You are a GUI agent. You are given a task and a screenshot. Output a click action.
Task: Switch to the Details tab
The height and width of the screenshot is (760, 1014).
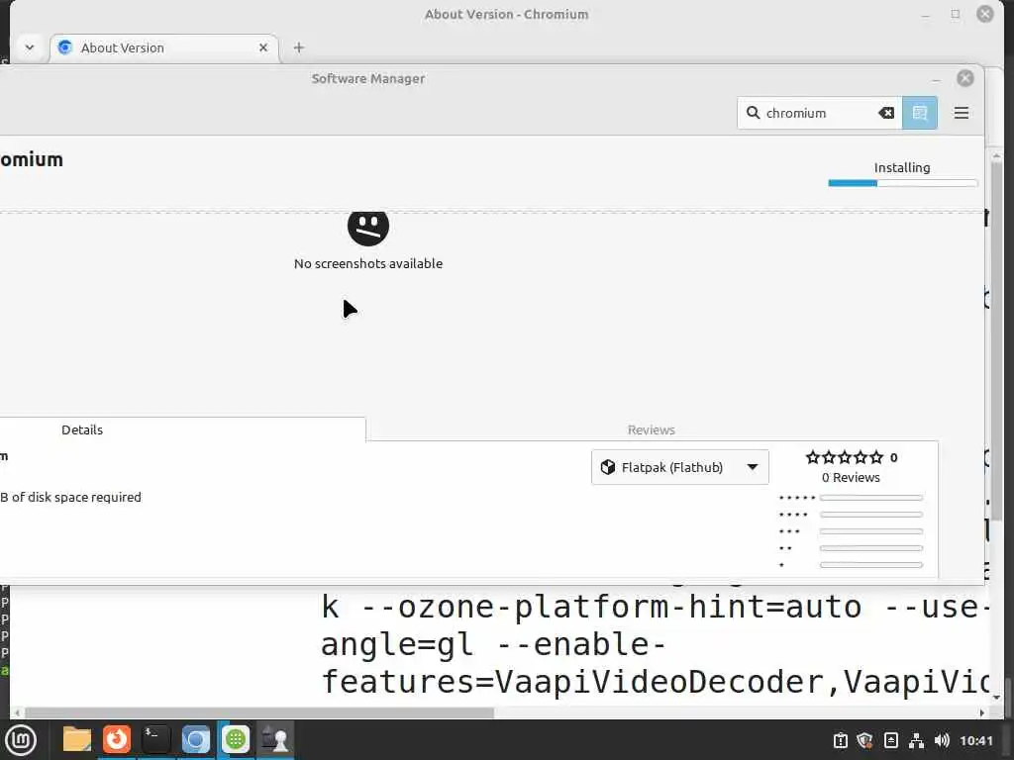click(82, 429)
